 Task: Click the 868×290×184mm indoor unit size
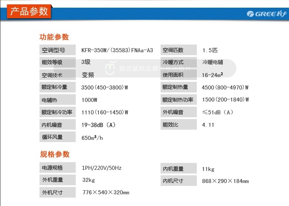(x=225, y=181)
